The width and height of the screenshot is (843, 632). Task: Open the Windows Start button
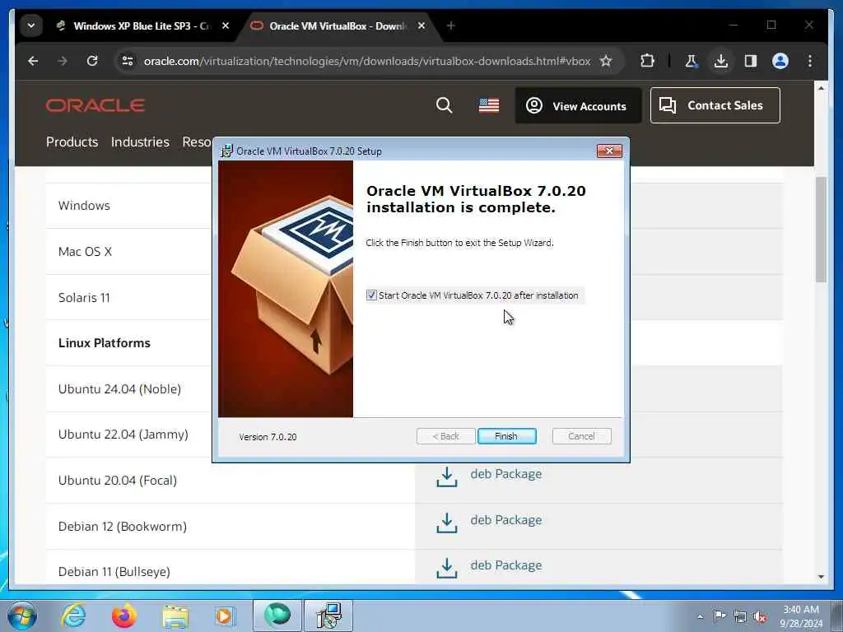pos(22,616)
